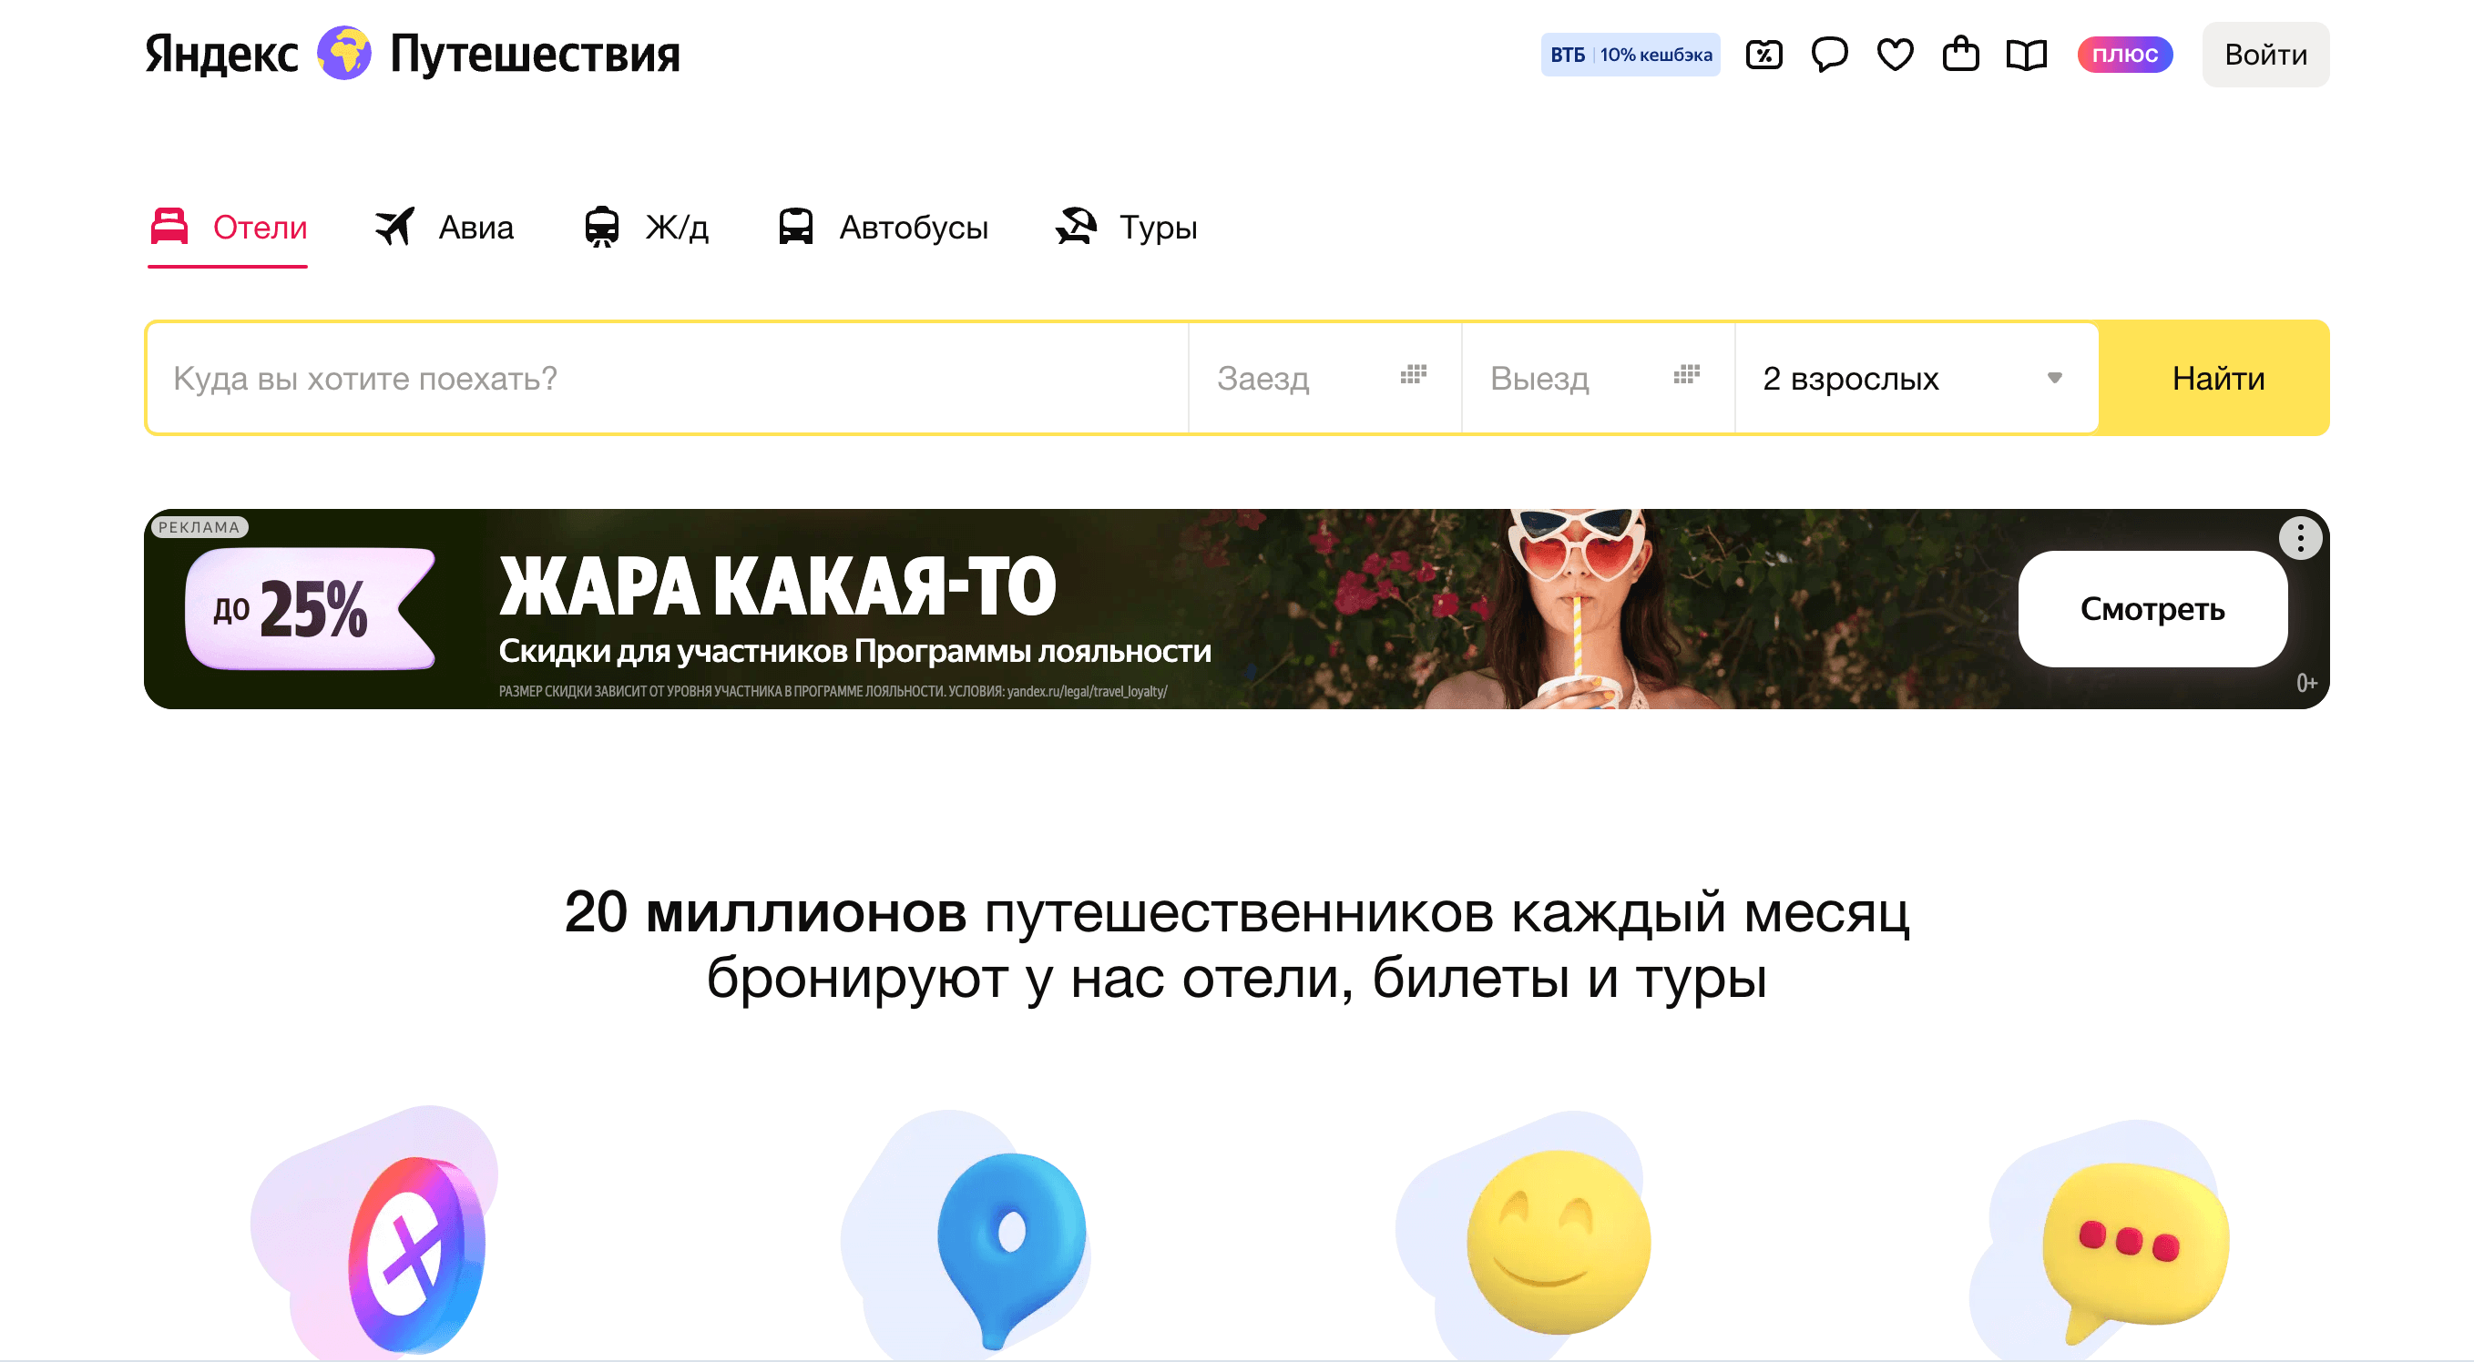Image resolution: width=2474 pixels, height=1362 pixels.
Task: Click the Войти login button
Action: click(2264, 55)
